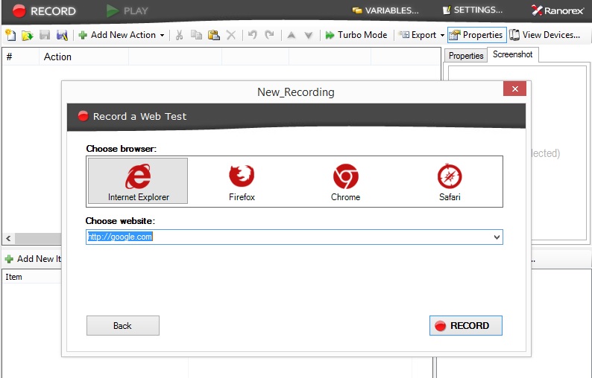This screenshot has width=592, height=378.
Task: Click the Item column header
Action: click(32, 277)
